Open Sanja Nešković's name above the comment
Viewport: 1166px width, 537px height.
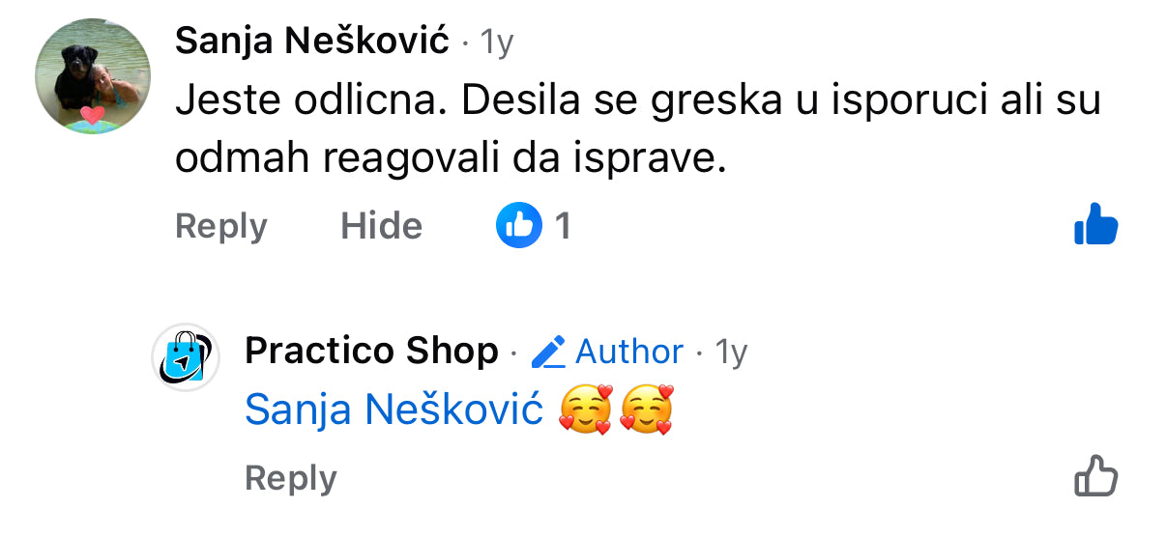(312, 42)
